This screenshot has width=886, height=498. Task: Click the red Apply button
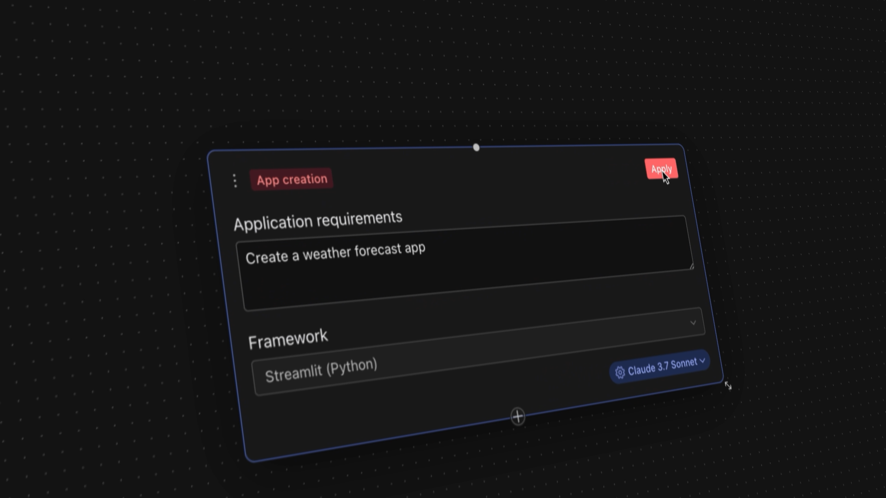pos(661,169)
